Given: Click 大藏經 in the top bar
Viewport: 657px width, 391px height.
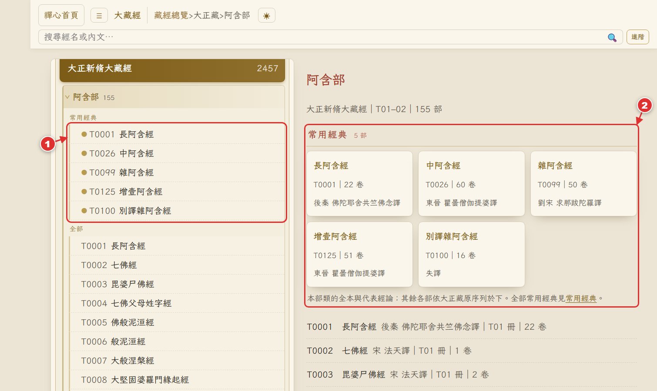Looking at the screenshot, I should 127,16.
